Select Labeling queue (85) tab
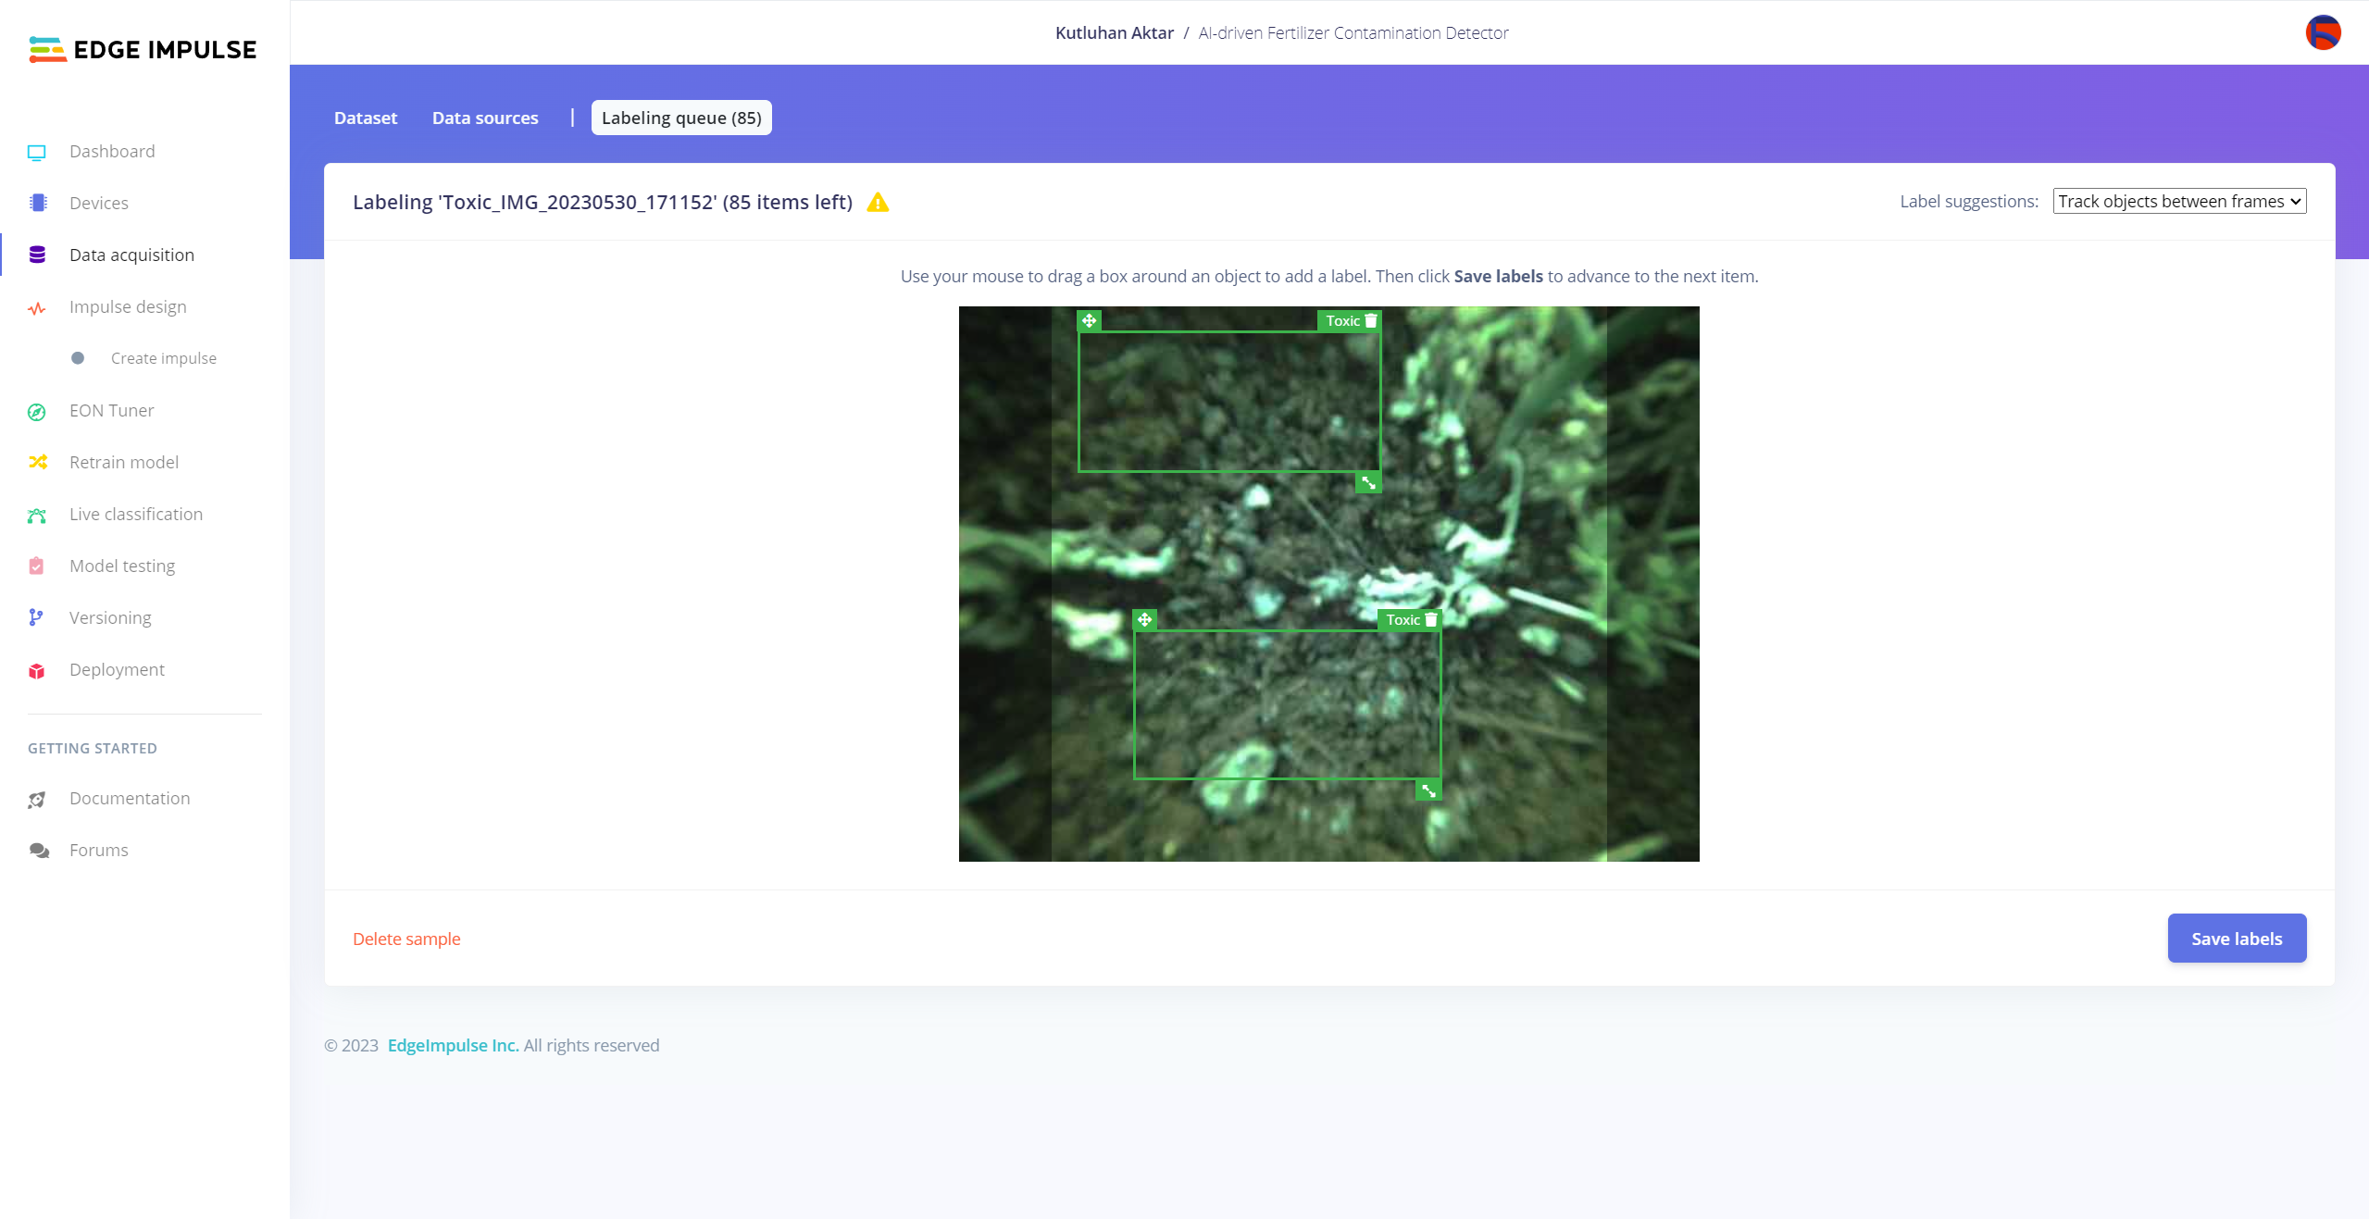Image resolution: width=2369 pixels, height=1219 pixels. [681, 118]
